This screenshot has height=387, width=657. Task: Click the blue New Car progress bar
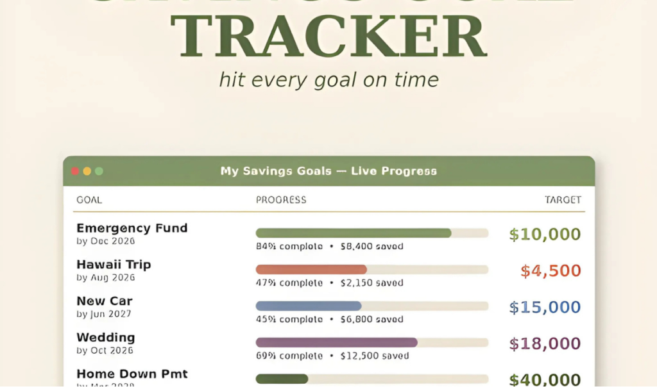[372, 306]
